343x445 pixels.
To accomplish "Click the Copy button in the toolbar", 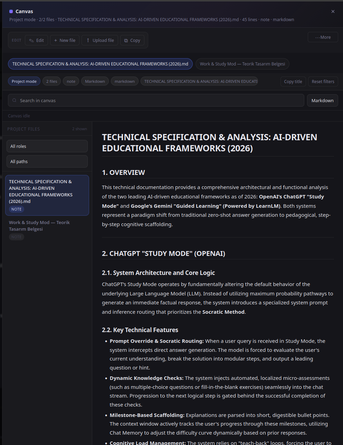I will pos(132,40).
